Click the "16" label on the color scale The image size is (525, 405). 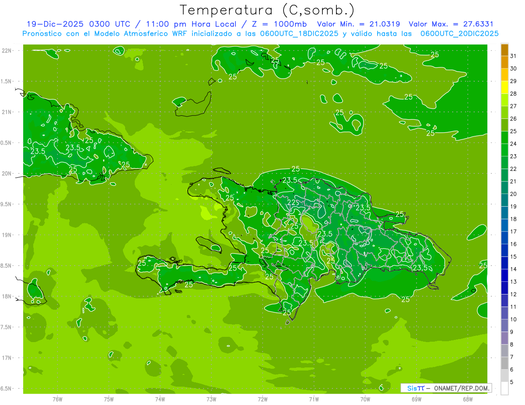514,244
